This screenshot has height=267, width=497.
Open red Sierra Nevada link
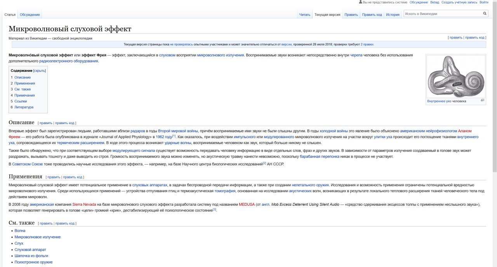coord(83,205)
